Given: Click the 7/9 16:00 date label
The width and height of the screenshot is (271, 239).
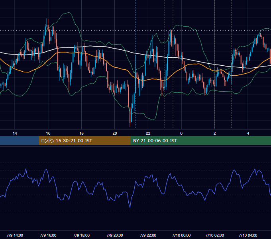Looking at the screenshot, I should (x=48, y=235).
